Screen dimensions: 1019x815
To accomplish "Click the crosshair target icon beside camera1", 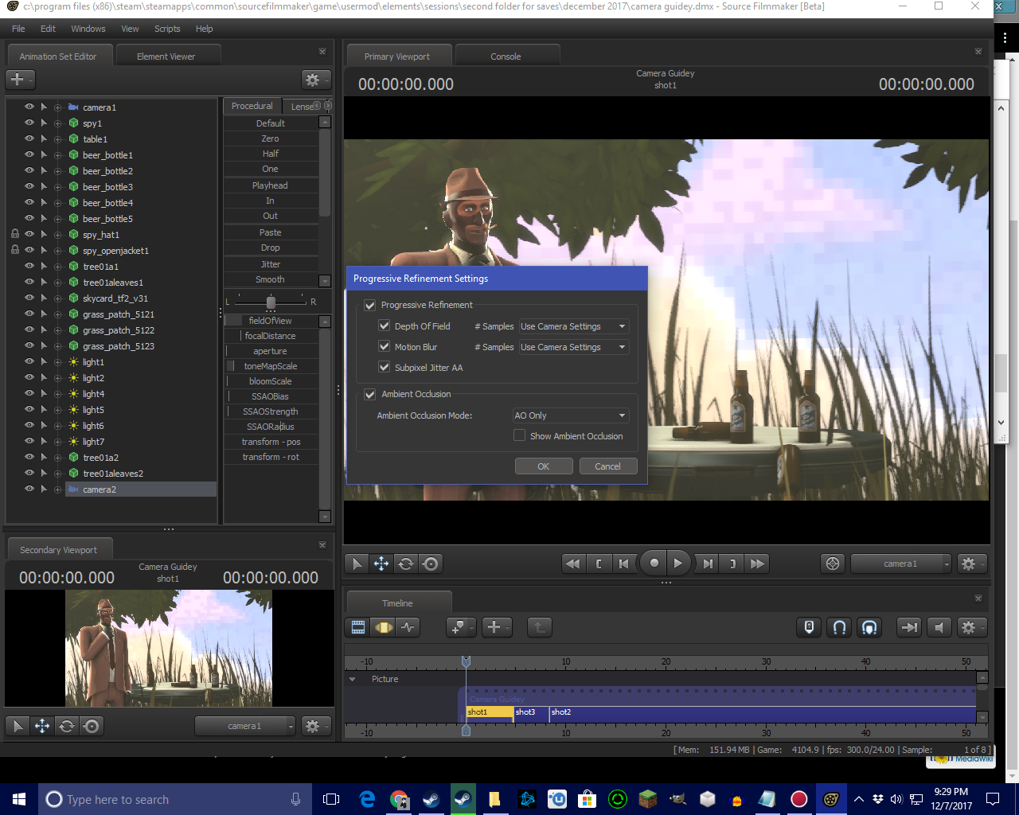I will click(833, 563).
